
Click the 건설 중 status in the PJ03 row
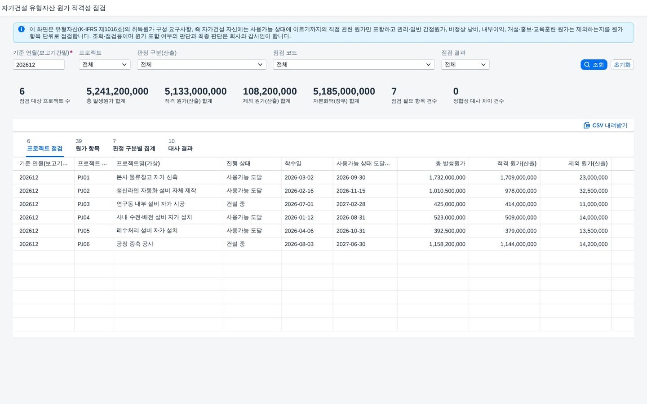[x=235, y=204]
